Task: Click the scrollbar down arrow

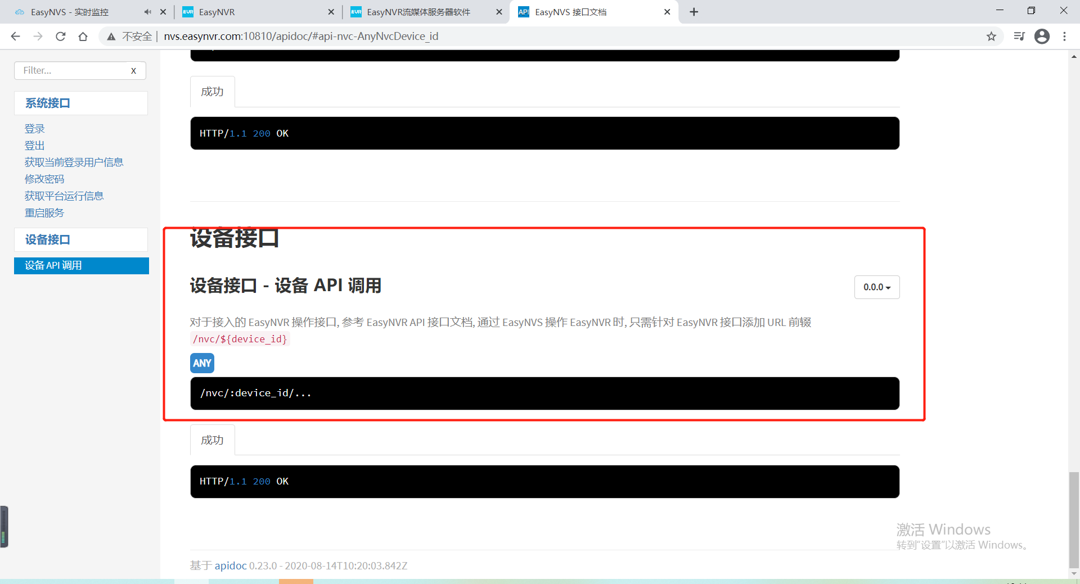Action: click(x=1074, y=573)
